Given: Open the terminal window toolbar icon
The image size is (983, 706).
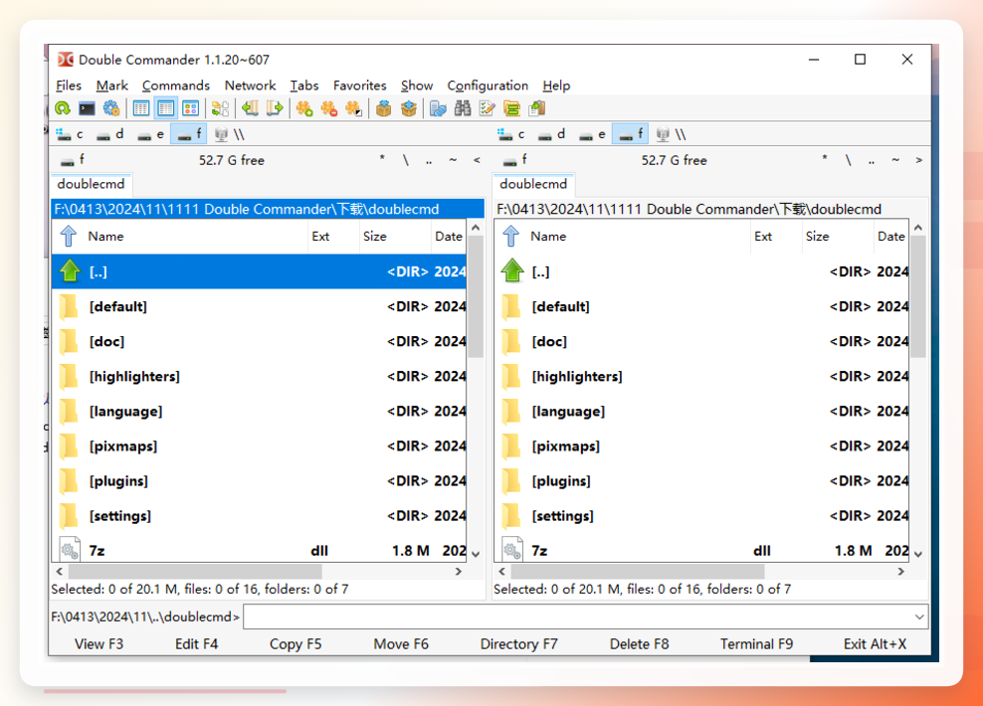Looking at the screenshot, I should (87, 108).
